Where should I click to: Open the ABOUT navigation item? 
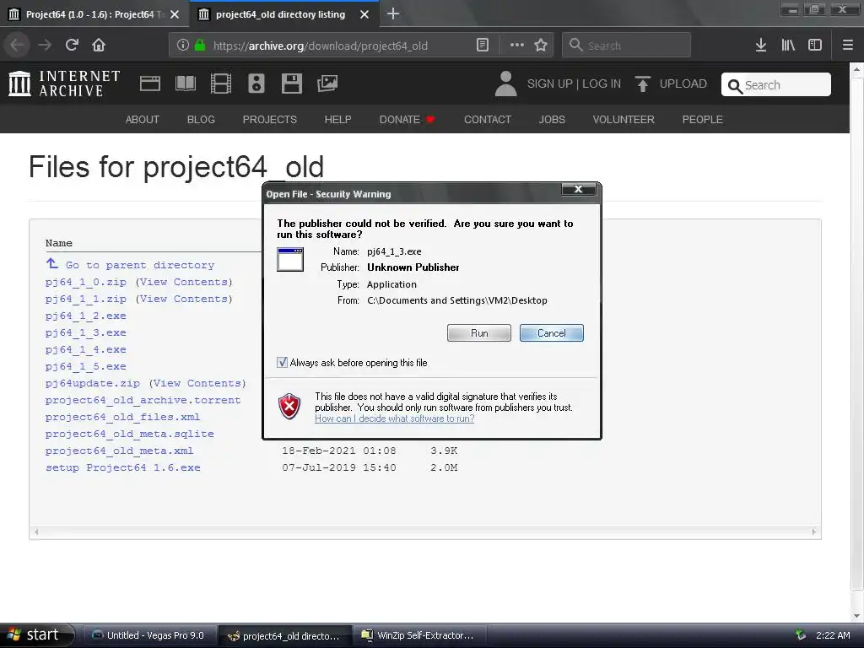coord(142,120)
